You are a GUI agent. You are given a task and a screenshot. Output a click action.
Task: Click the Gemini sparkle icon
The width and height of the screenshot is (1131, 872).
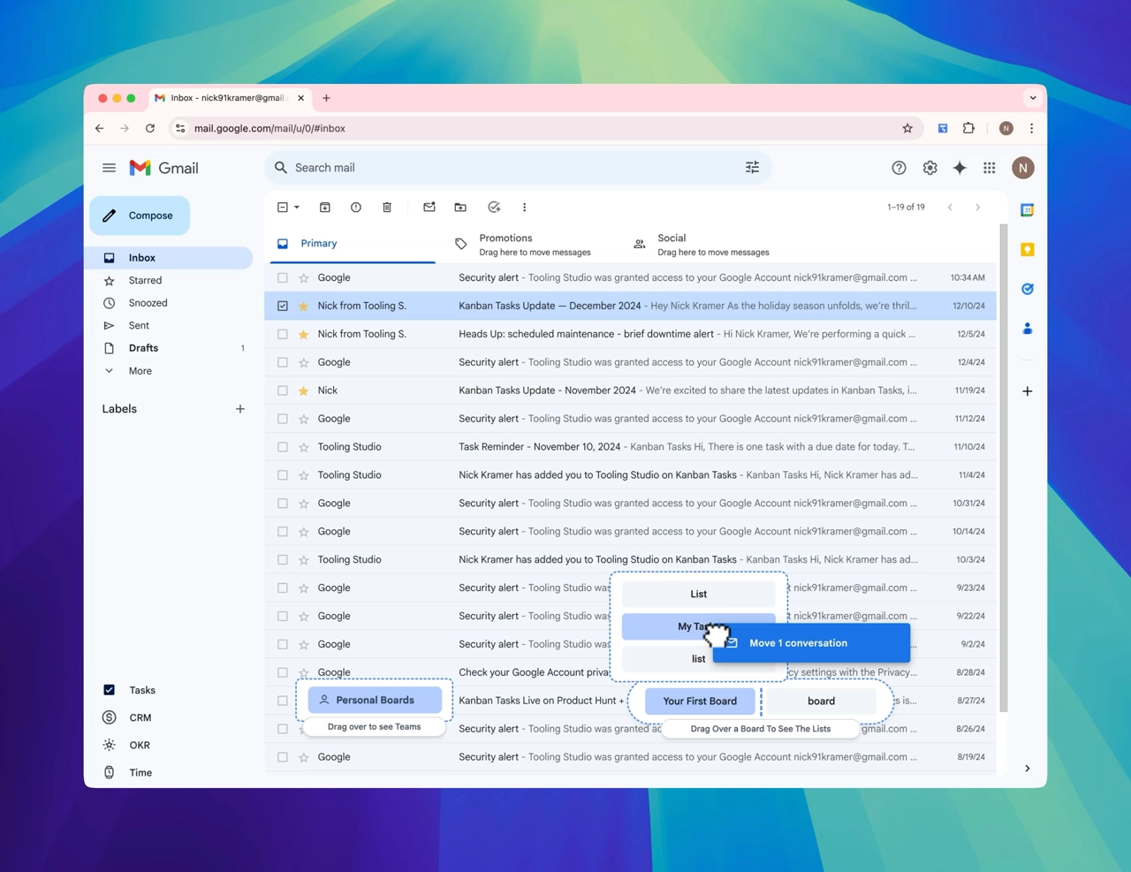tap(960, 168)
